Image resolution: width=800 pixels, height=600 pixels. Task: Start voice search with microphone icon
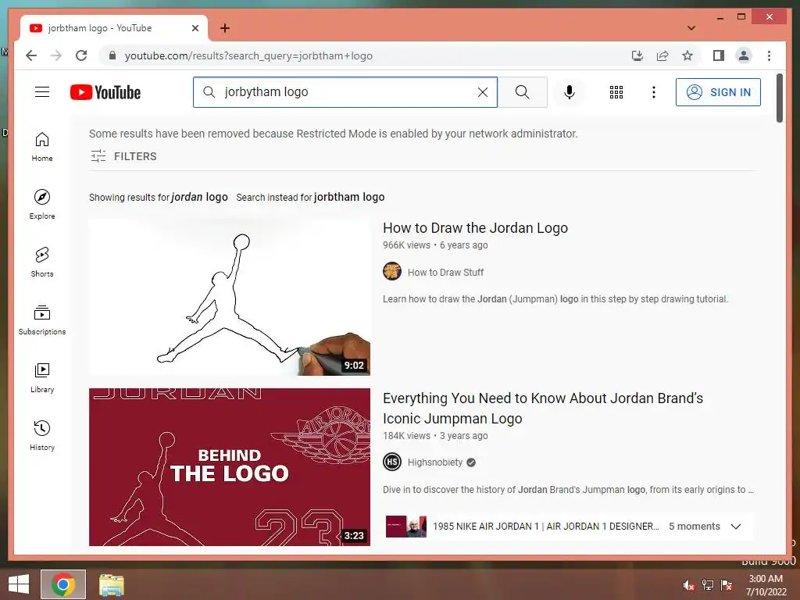coord(570,92)
